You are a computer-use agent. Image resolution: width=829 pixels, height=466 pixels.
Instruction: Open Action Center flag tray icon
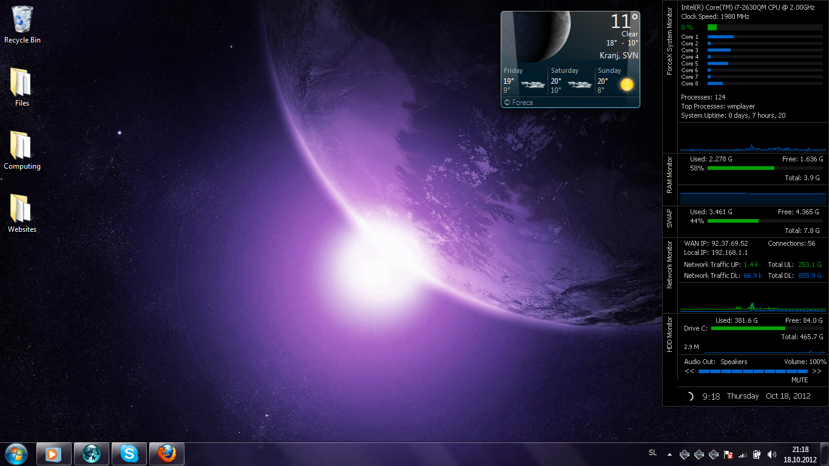728,454
